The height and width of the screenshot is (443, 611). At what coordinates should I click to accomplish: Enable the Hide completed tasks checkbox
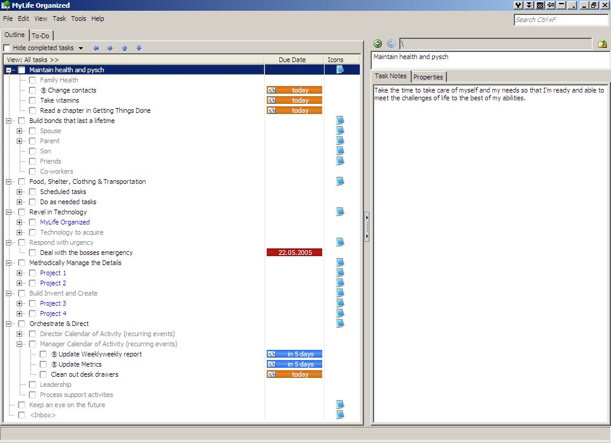[7, 48]
